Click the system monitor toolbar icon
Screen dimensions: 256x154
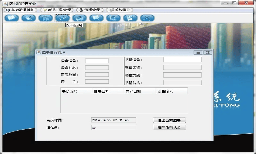(113, 18)
